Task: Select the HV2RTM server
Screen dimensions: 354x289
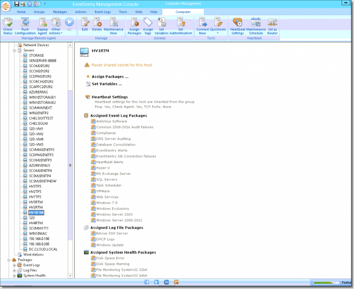Action: point(36,207)
